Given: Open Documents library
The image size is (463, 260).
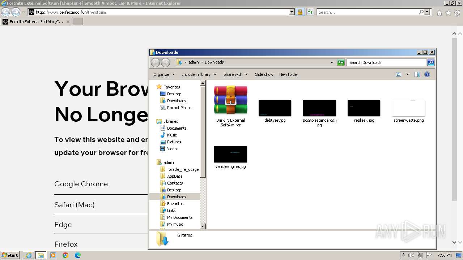Looking at the screenshot, I should click(x=177, y=128).
